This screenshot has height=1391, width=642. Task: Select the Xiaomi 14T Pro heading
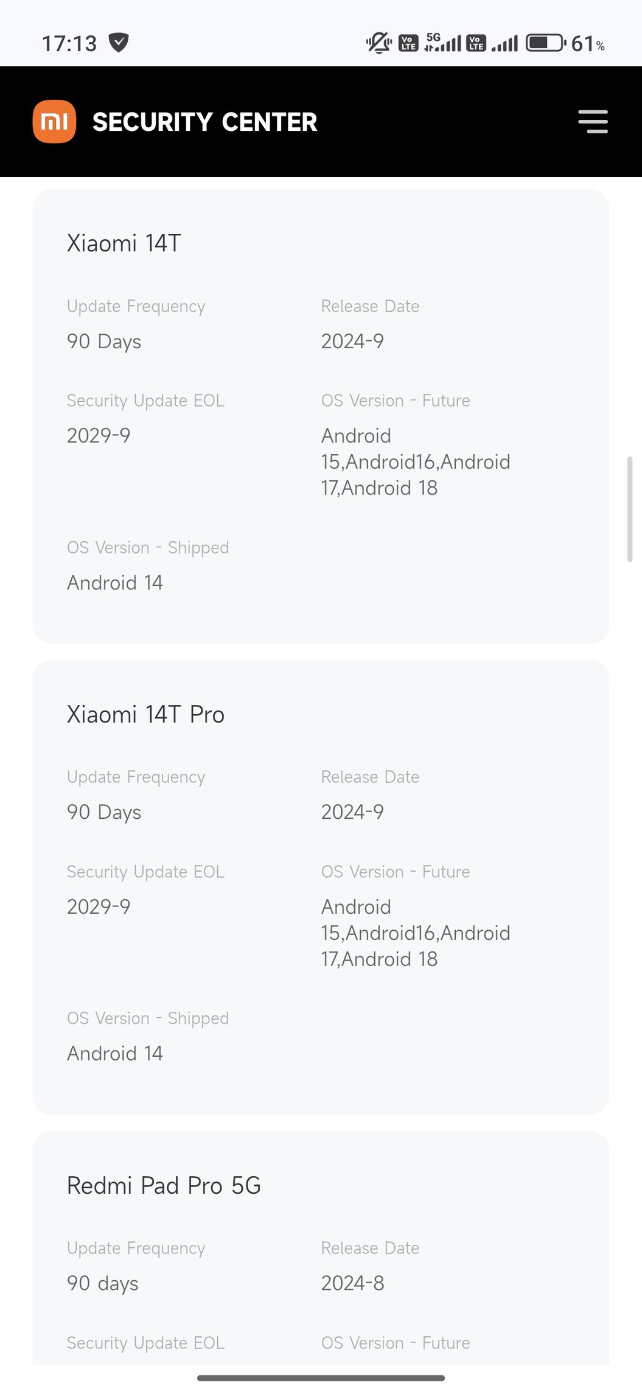145,715
